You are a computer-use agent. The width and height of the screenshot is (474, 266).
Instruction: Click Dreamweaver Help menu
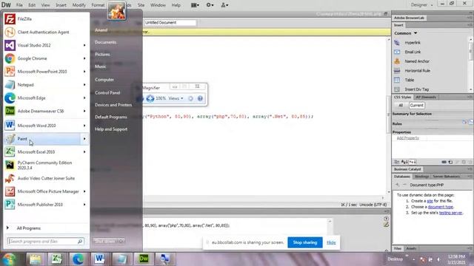coord(176,5)
